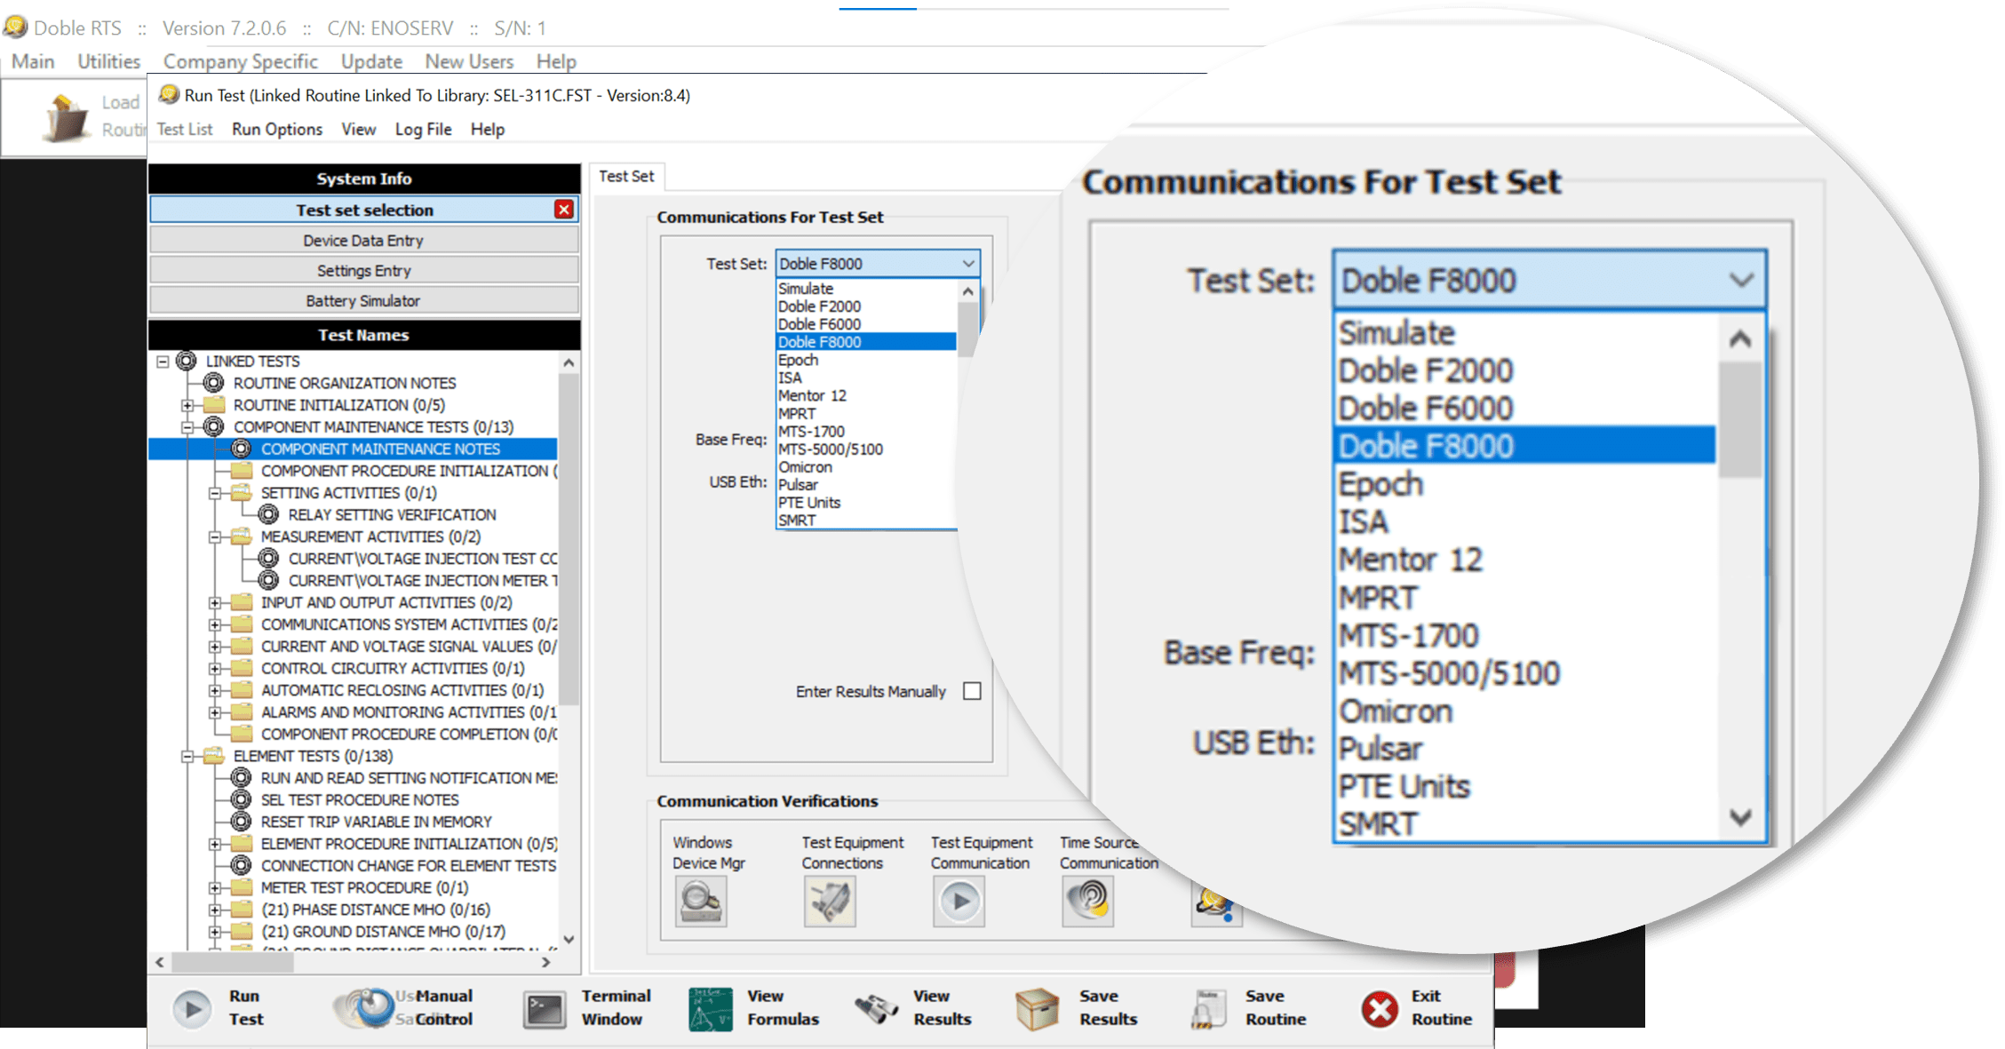Expand CONTROL CIRCUITRY ACTIVITIES node
2005x1049 pixels.
[x=215, y=669]
